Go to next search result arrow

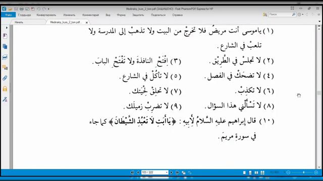[x=313, y=15]
